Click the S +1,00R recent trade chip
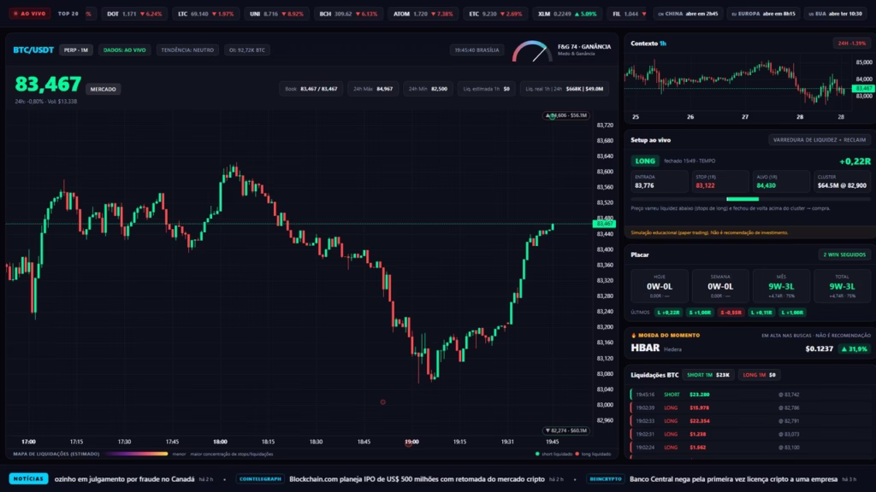 700,313
